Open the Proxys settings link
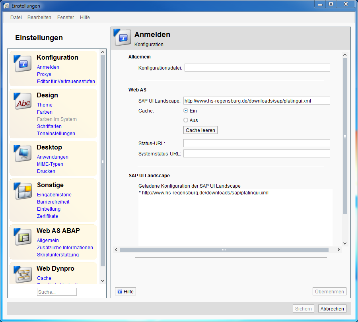The height and width of the screenshot is (322, 358). pos(44,74)
